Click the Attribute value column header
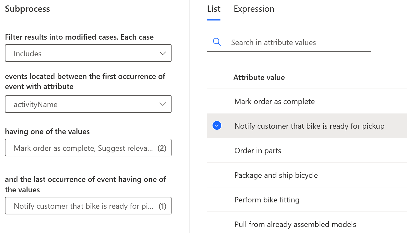 [x=259, y=78]
